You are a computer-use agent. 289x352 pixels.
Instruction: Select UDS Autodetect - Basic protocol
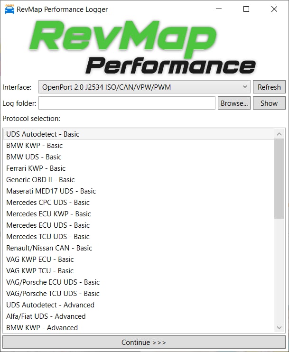(139, 134)
